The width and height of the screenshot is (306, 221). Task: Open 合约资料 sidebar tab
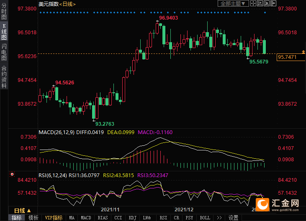(4, 77)
